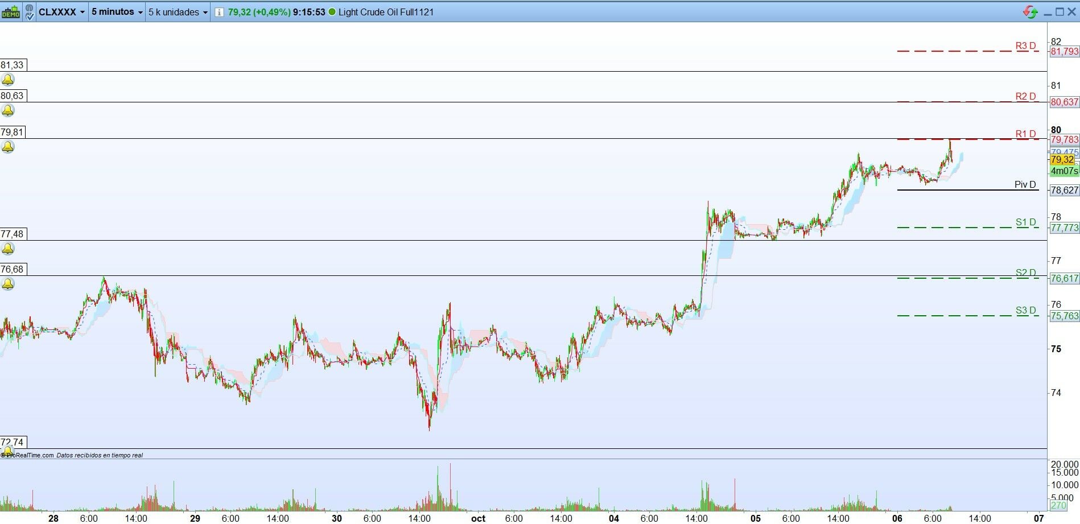Toggle the chart link/check icon
This screenshot has width=1080, height=524.
[29, 12]
